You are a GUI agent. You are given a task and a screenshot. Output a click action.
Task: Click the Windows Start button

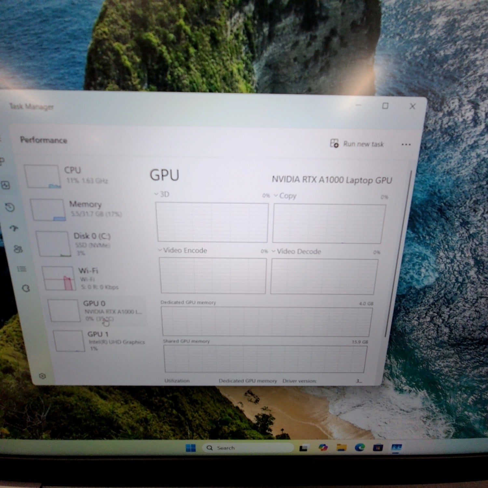(191, 448)
